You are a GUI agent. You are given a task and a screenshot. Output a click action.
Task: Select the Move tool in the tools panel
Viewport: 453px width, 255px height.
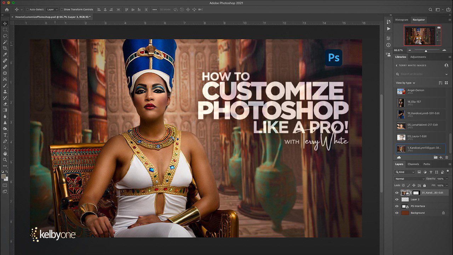pyautogui.click(x=5, y=23)
